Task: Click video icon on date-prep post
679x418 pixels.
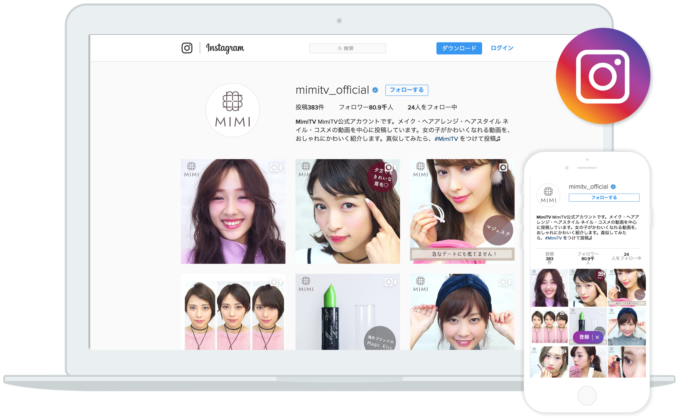Action: (x=504, y=167)
